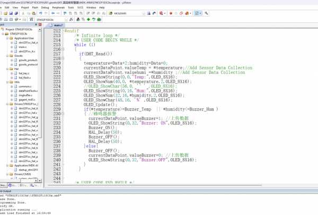
Task: Open Options for Target wand icon
Action: (71, 20)
